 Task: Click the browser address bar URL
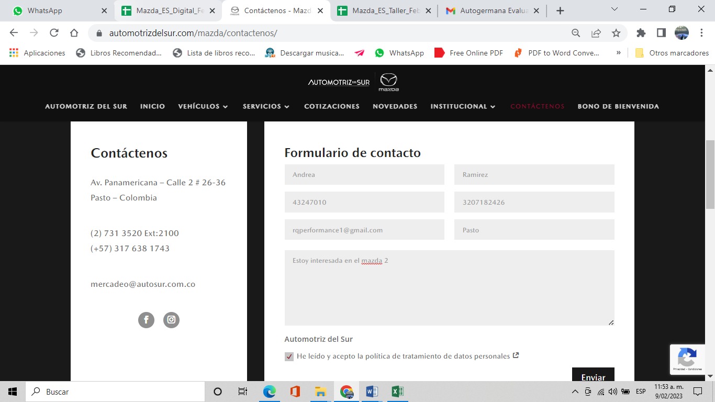[193, 33]
